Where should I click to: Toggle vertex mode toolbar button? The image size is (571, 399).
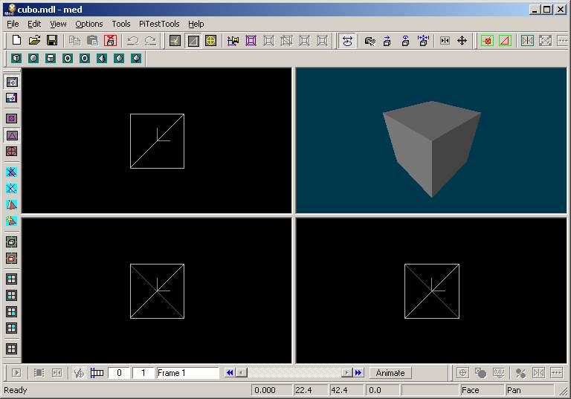[x=175, y=40]
